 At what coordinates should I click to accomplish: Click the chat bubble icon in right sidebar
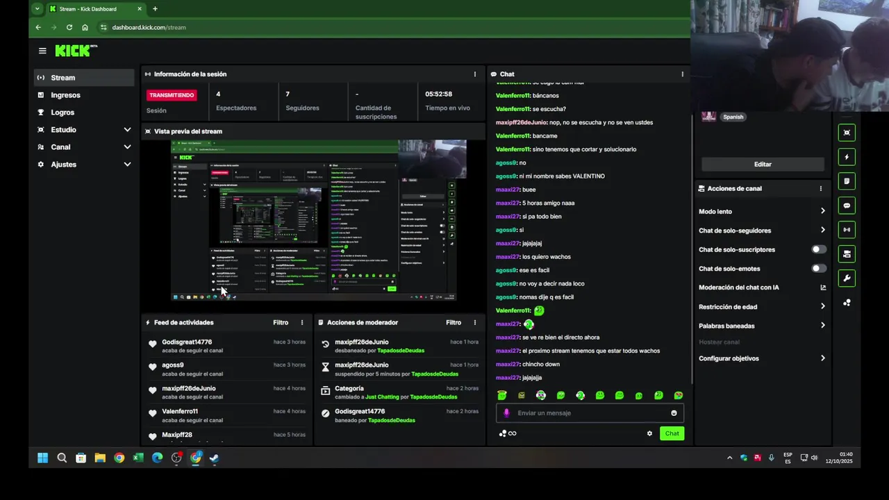pos(847,206)
